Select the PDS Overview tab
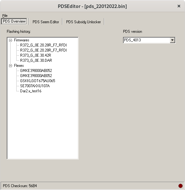Image resolution: width=185 pixels, height=190 pixels. (14, 21)
